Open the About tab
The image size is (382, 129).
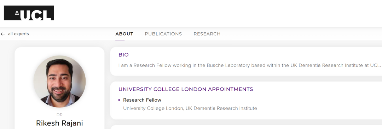124,34
